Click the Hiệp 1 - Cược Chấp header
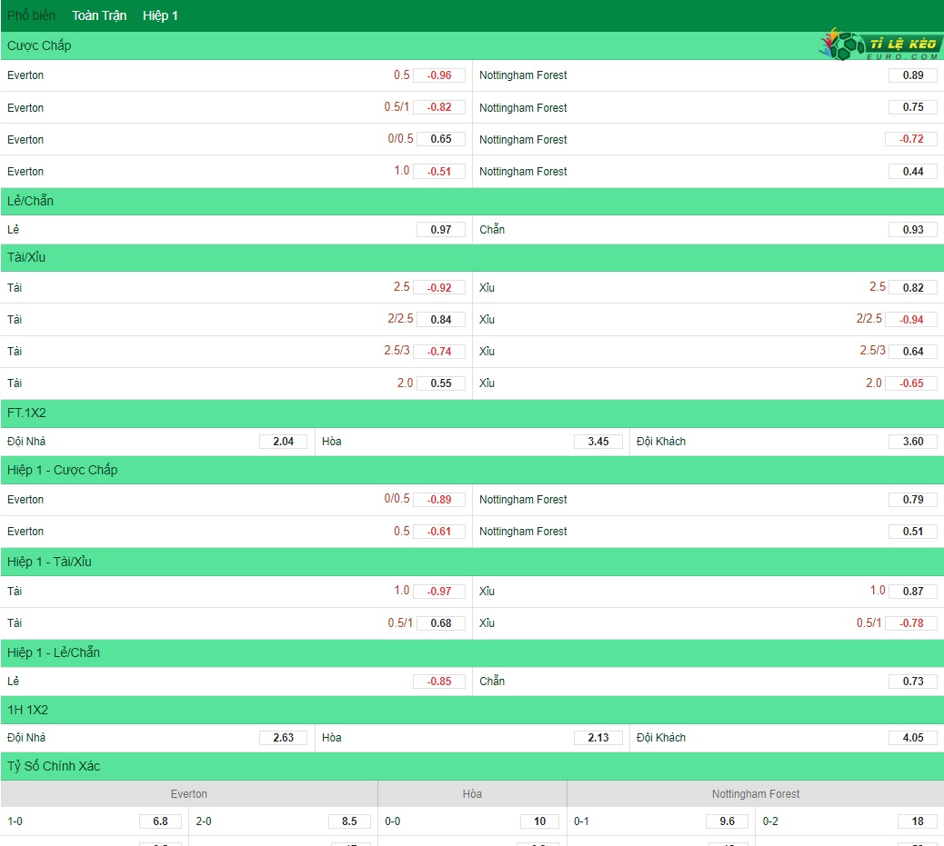944x846 pixels. 472,470
